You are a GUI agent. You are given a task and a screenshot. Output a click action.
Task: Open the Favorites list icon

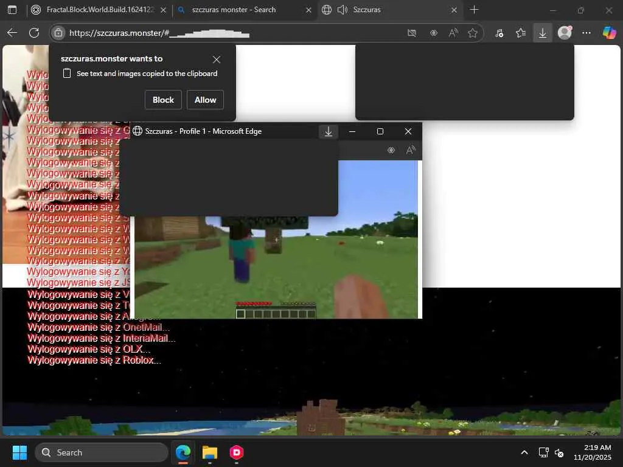[521, 33]
